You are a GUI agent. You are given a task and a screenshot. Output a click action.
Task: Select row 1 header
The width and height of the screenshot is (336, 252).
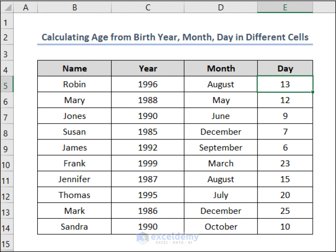click(7, 21)
